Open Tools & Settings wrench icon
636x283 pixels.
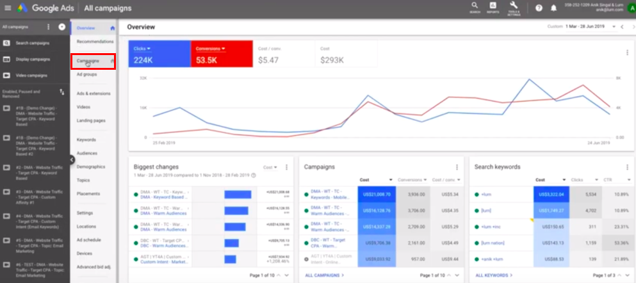pos(514,7)
